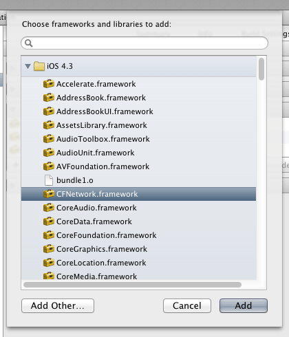Click the CoreGraphics.framework toolbox icon
This screenshot has width=289, height=337.
[49, 249]
